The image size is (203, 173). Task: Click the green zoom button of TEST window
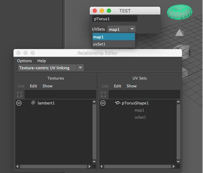109,11
